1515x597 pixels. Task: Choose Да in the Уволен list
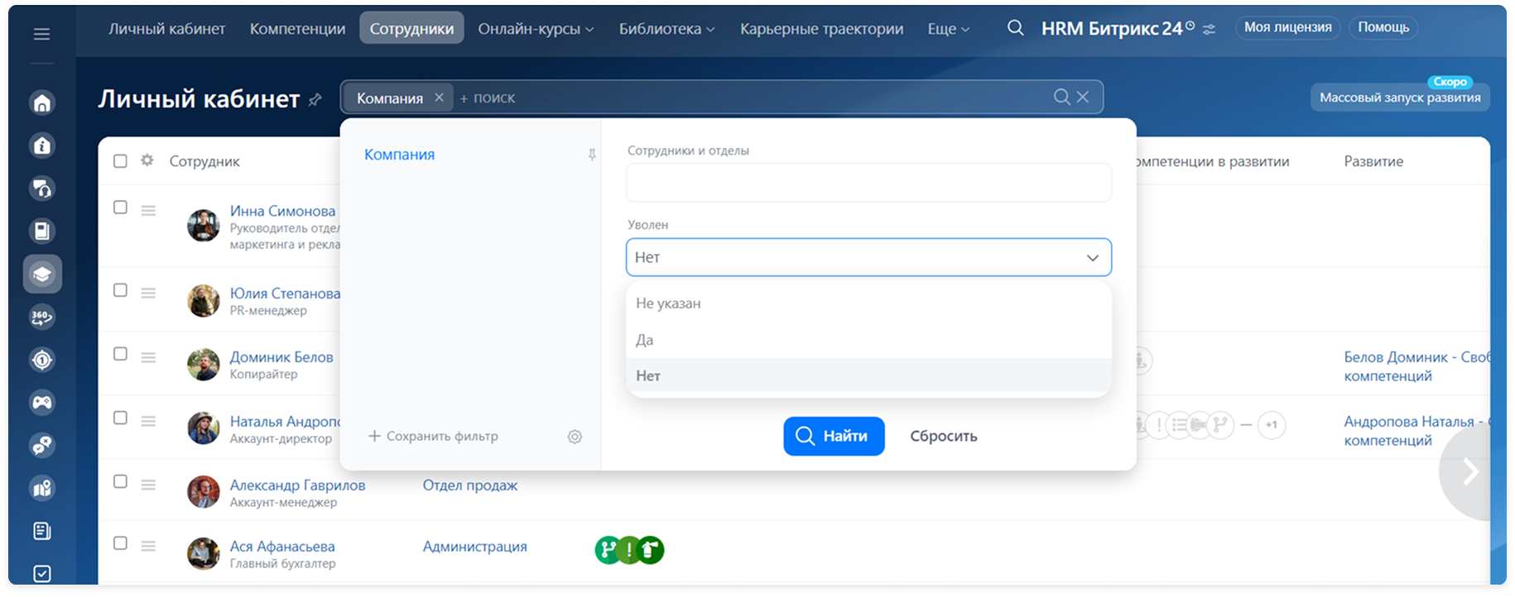pos(645,340)
